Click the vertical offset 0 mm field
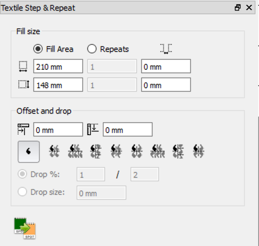 click(128, 129)
